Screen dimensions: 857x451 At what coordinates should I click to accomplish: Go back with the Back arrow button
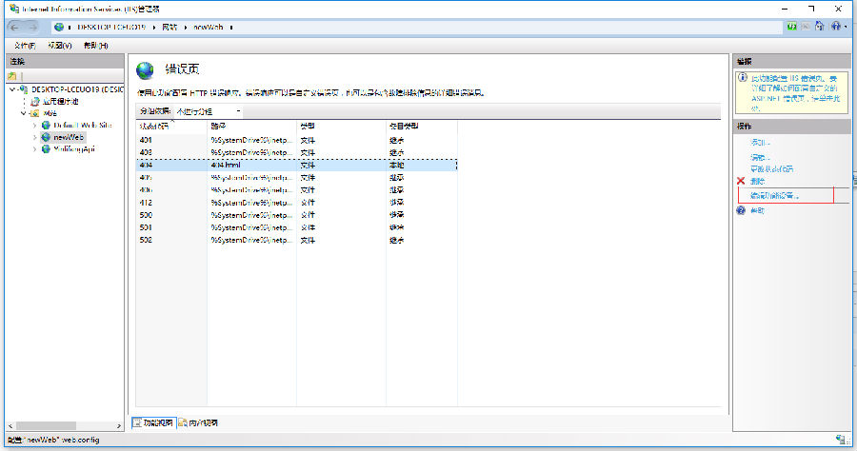click(14, 27)
